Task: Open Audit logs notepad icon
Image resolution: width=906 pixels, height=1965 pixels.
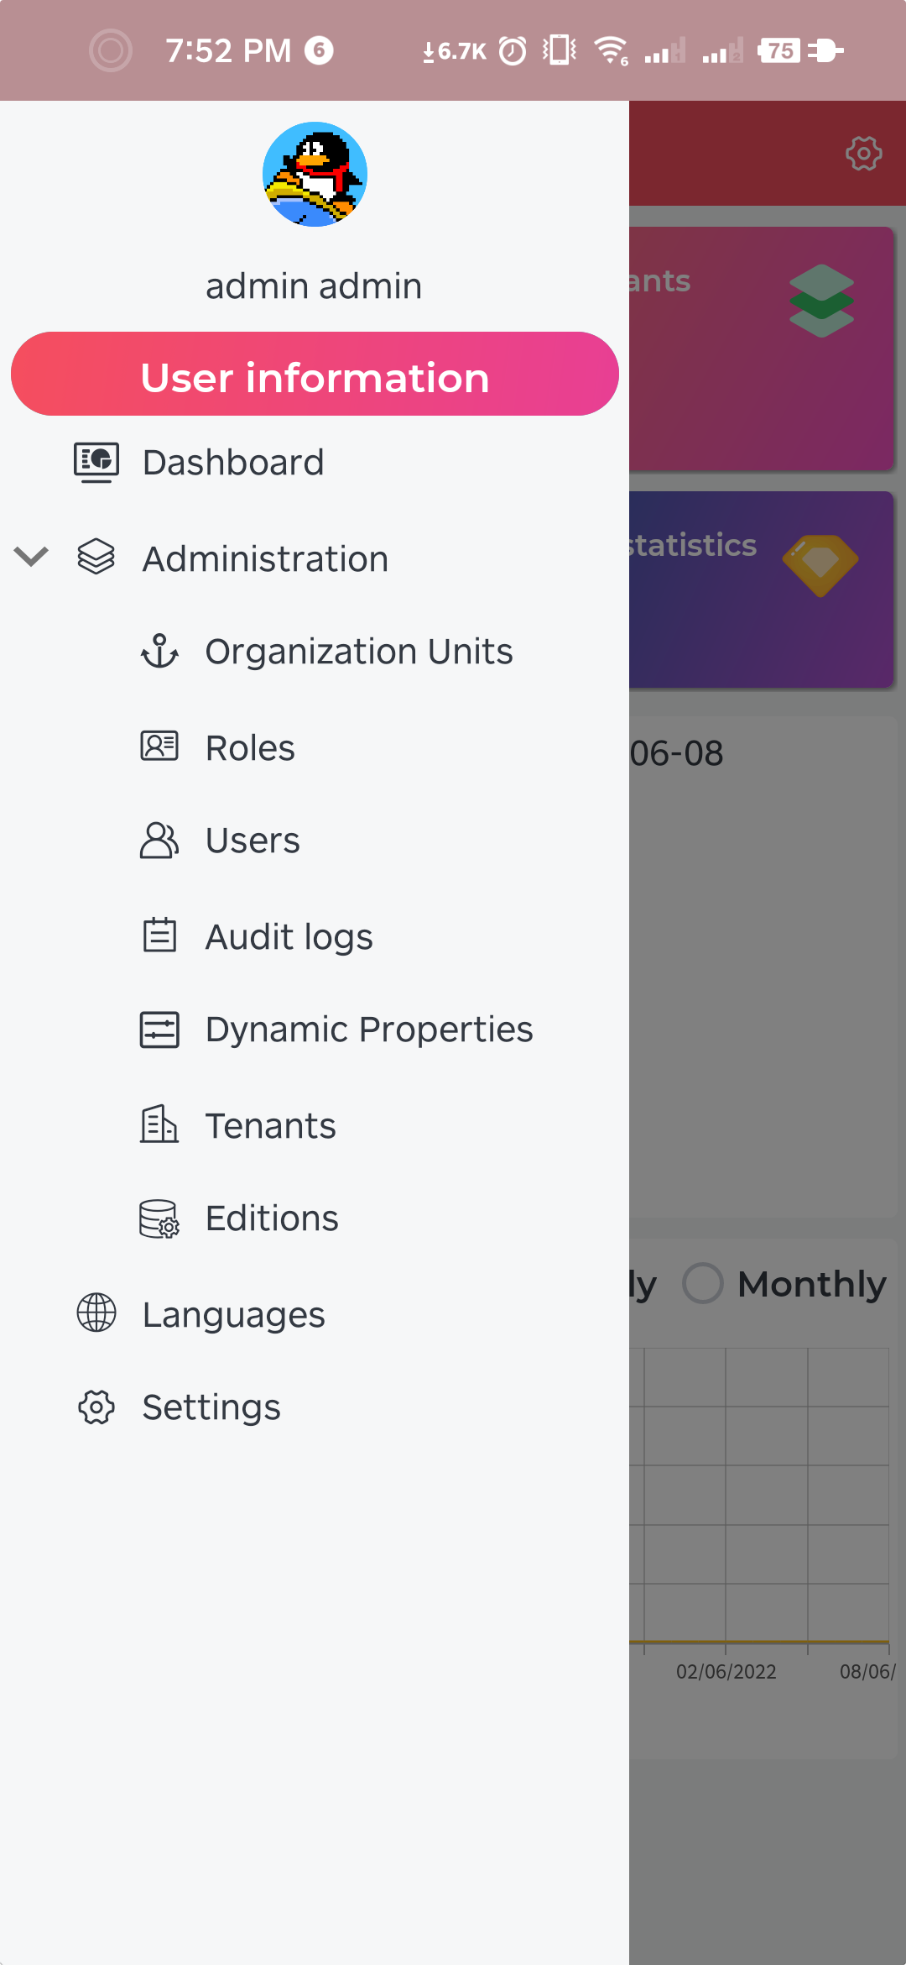Action: (159, 935)
